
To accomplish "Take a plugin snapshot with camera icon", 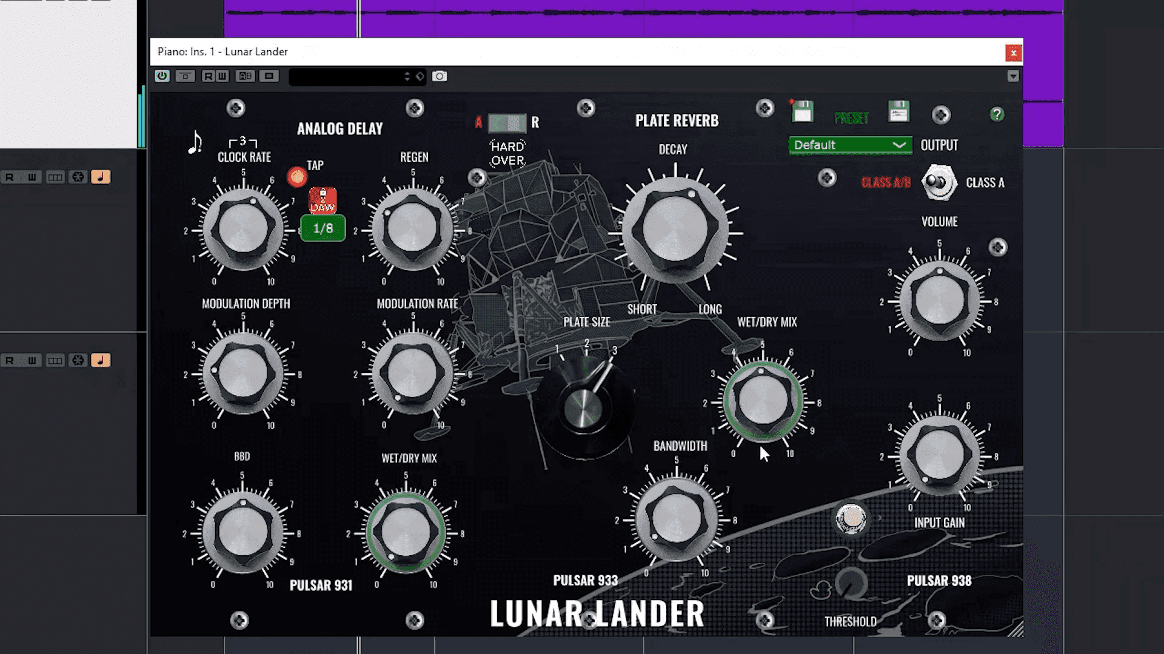I will coord(440,76).
